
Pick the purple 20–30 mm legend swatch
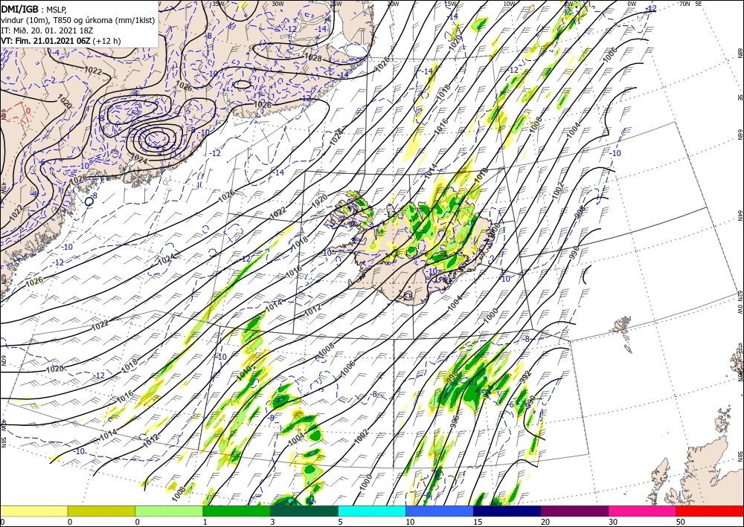coord(574,511)
